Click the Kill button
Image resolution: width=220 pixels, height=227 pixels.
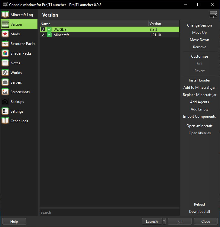click(180, 221)
